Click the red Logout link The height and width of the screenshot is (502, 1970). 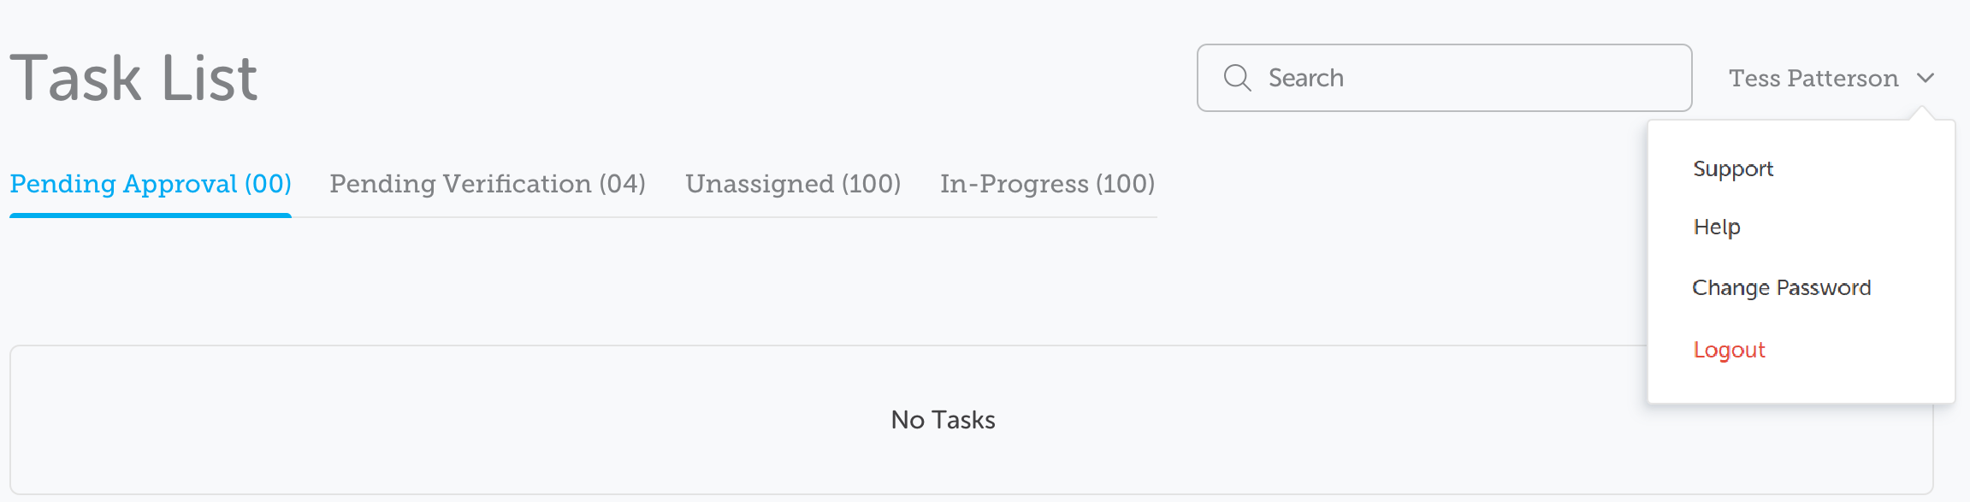[1729, 351]
